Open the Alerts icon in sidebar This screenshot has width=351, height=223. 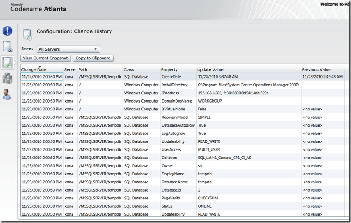pyautogui.click(x=7, y=31)
